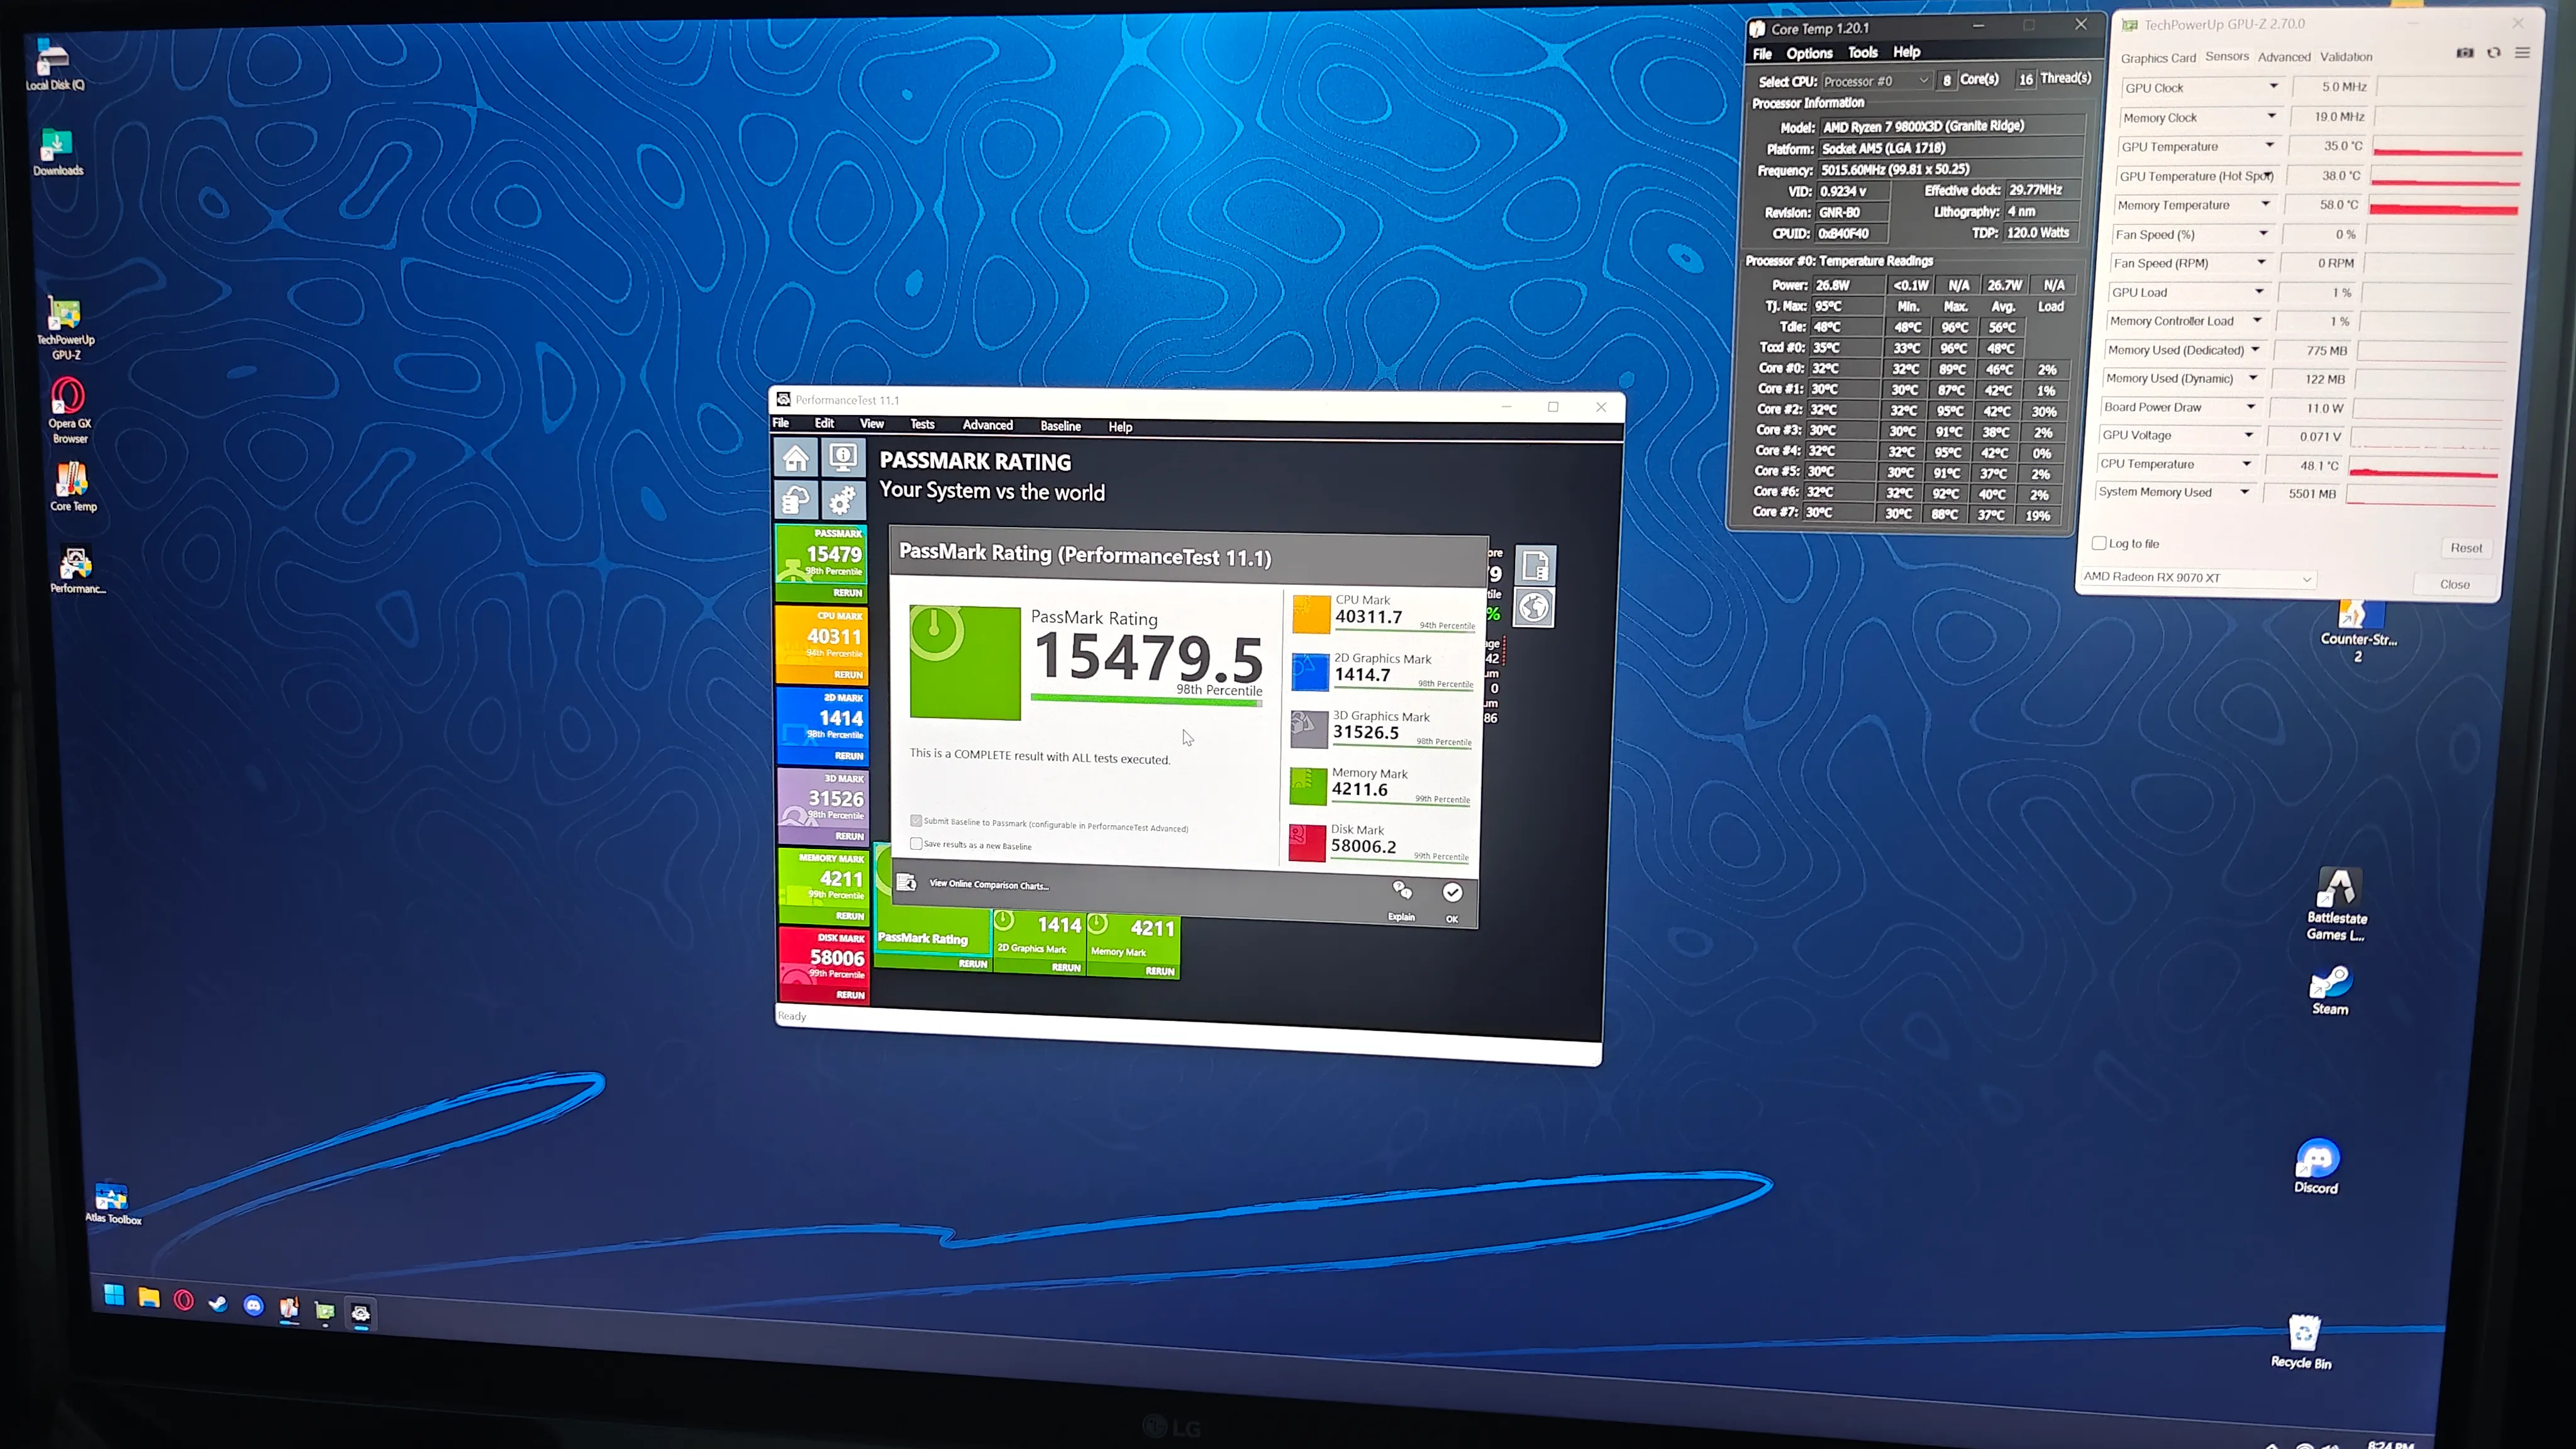The image size is (2576, 1449).
Task: Click the cloud upload baseline icon
Action: pos(796,499)
